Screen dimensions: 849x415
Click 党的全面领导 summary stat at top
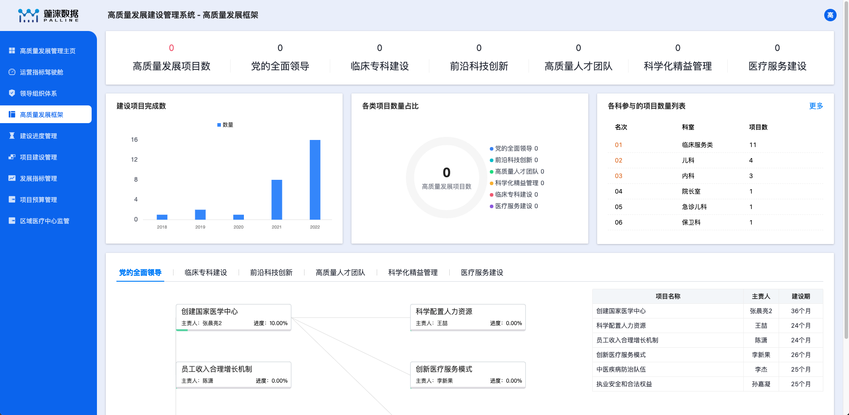click(x=280, y=58)
